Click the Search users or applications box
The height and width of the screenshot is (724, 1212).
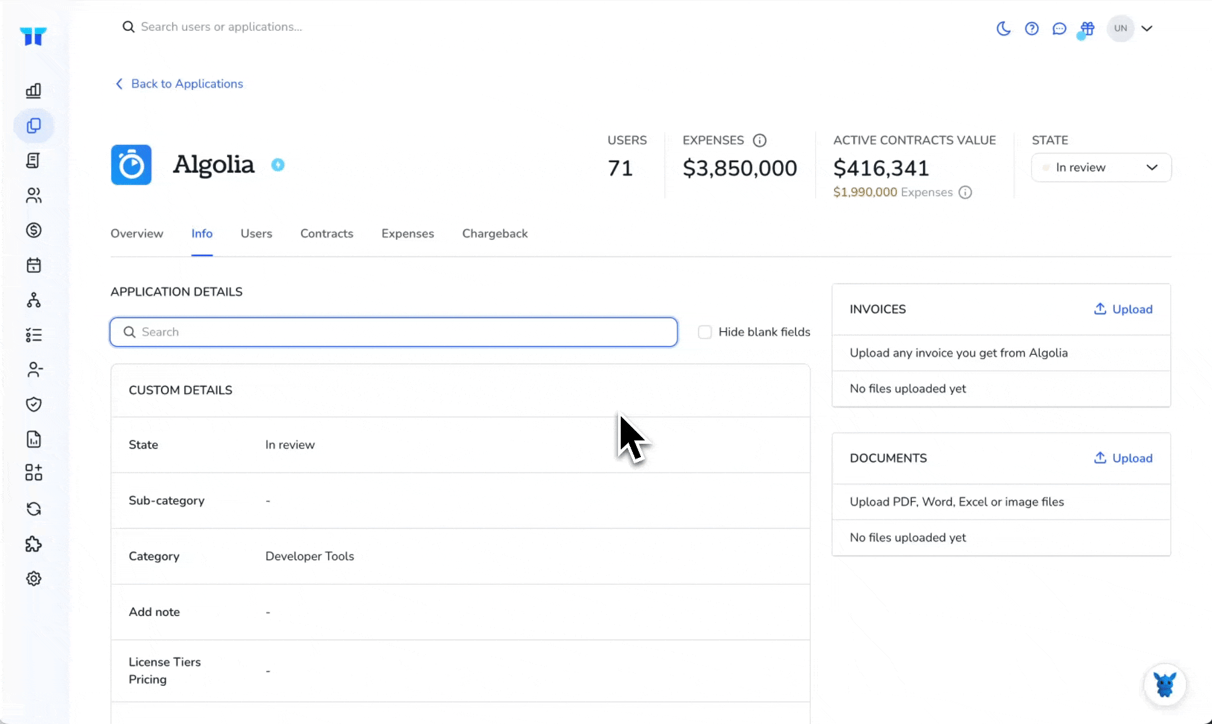(221, 27)
